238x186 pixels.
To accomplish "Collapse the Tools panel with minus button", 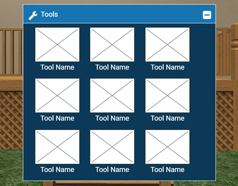I will (207, 15).
